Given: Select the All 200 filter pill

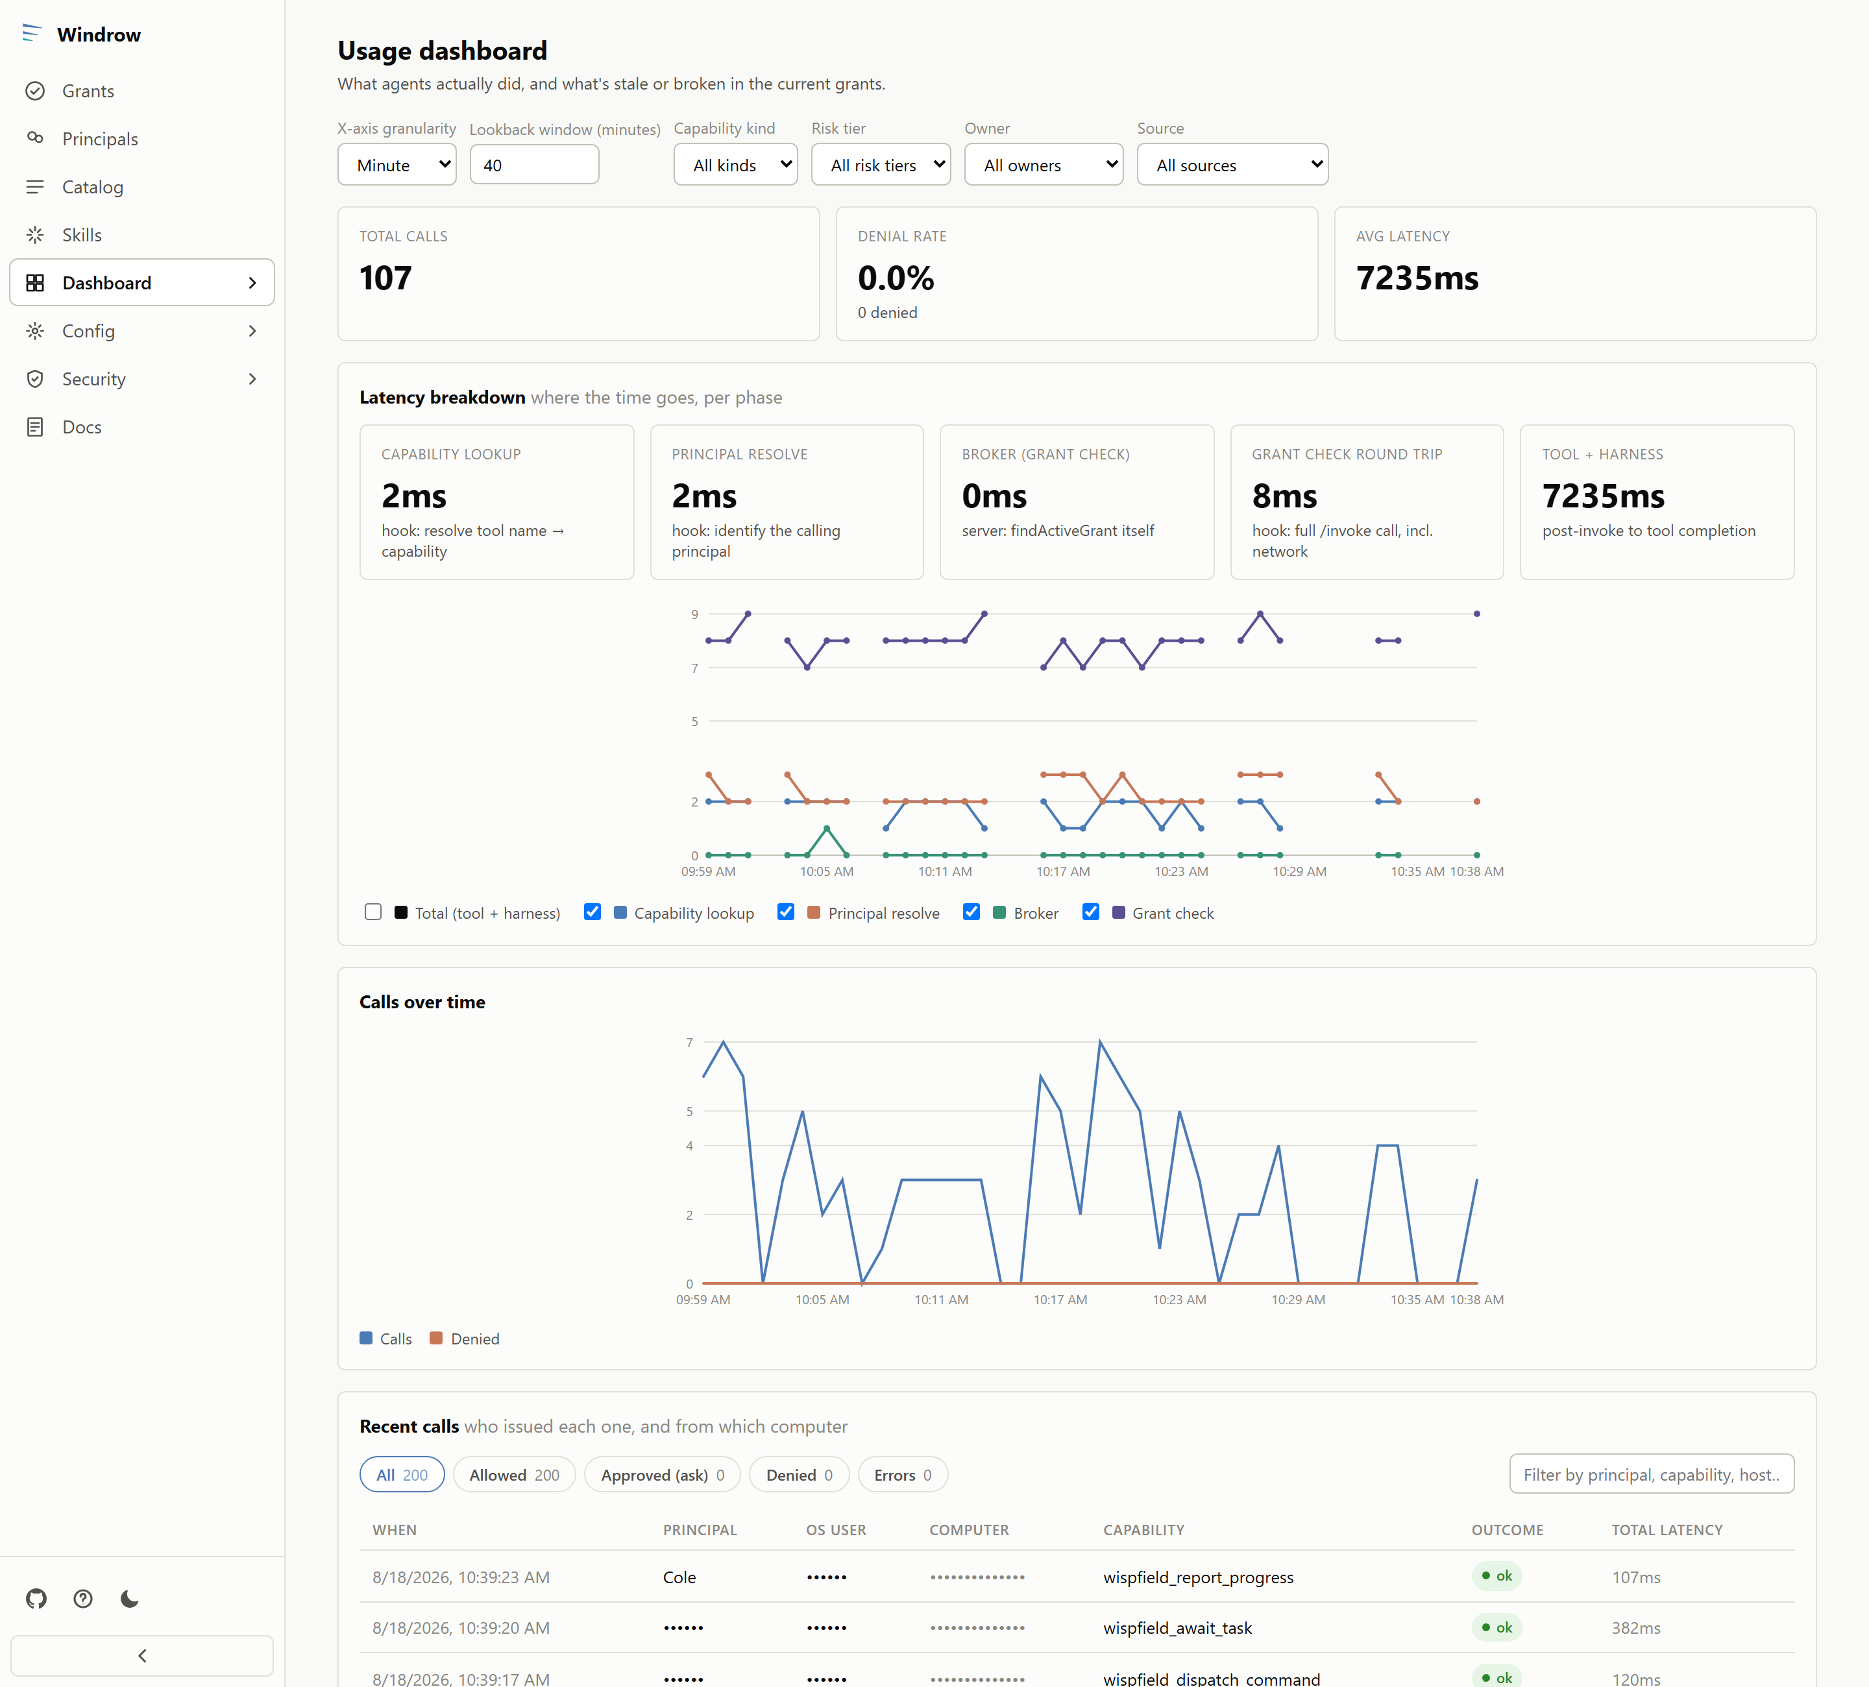Looking at the screenshot, I should click(x=402, y=1475).
